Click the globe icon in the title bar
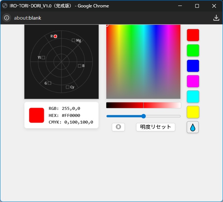Screen dimensions: 223x202 coord(5,6)
